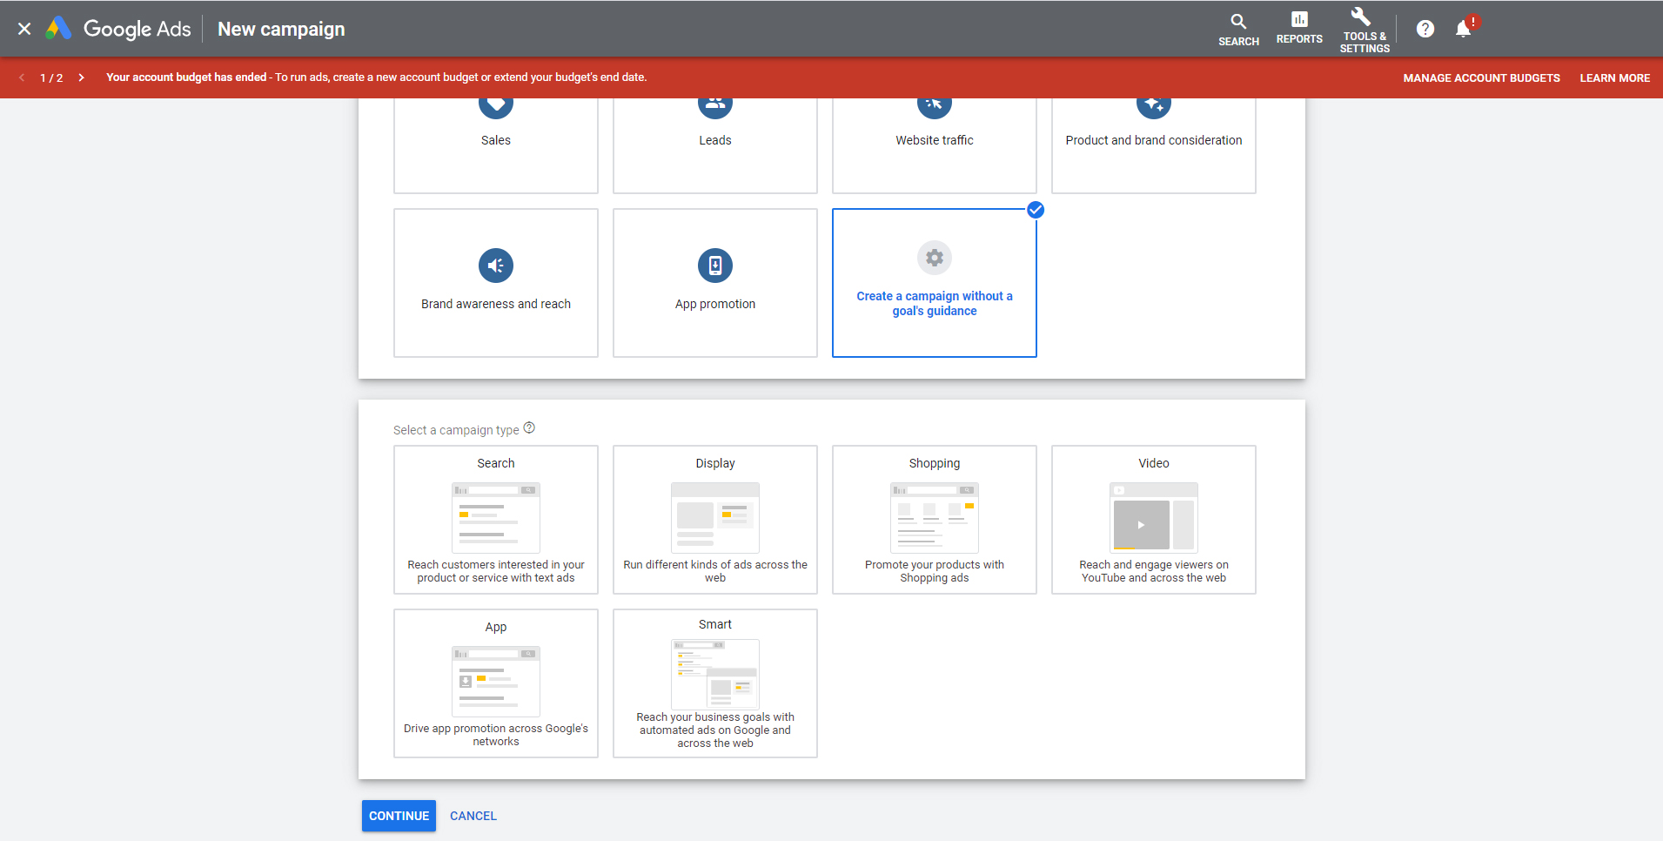Click the Display campaign illustration
This screenshot has width=1663, height=841.
(x=715, y=518)
